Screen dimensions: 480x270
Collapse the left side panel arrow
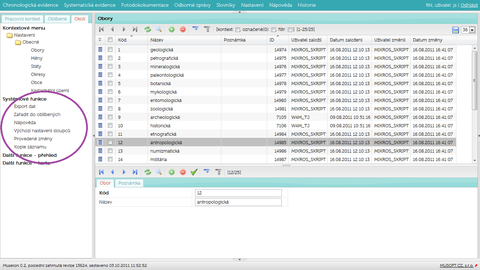pyautogui.click(x=93, y=135)
